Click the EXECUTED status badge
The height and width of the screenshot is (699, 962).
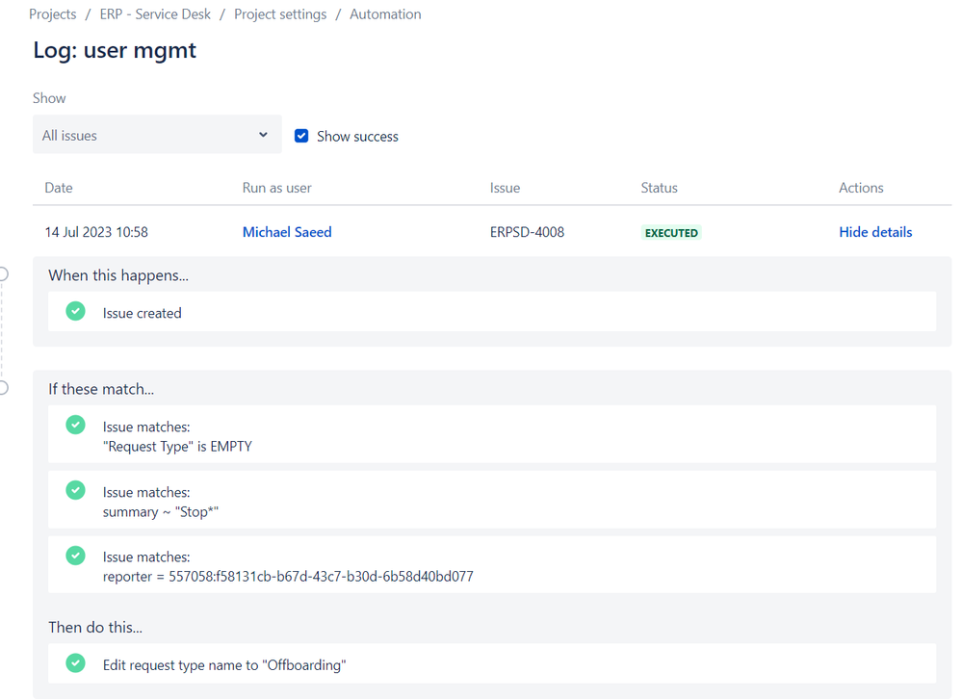(671, 233)
